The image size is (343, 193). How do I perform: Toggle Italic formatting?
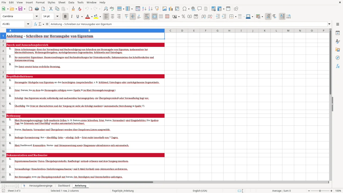[x=71, y=17]
